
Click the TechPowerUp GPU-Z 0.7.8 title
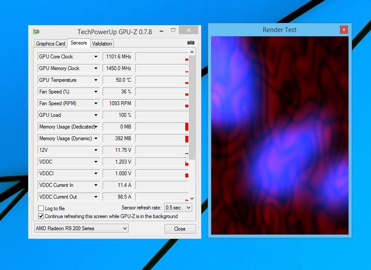(x=115, y=32)
